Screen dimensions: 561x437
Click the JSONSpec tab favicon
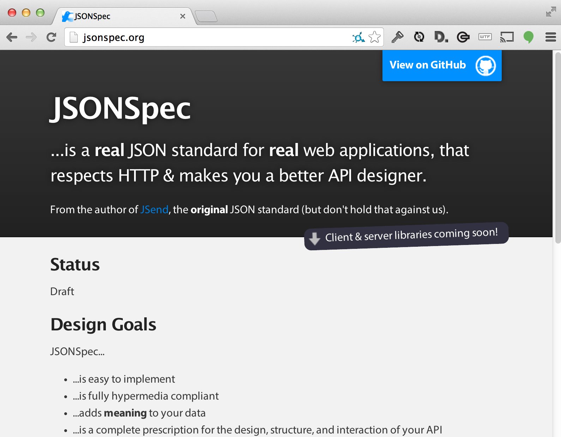[x=67, y=16]
